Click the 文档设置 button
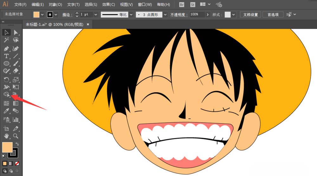Viewport: 317px width, 176px height. [x=250, y=15]
